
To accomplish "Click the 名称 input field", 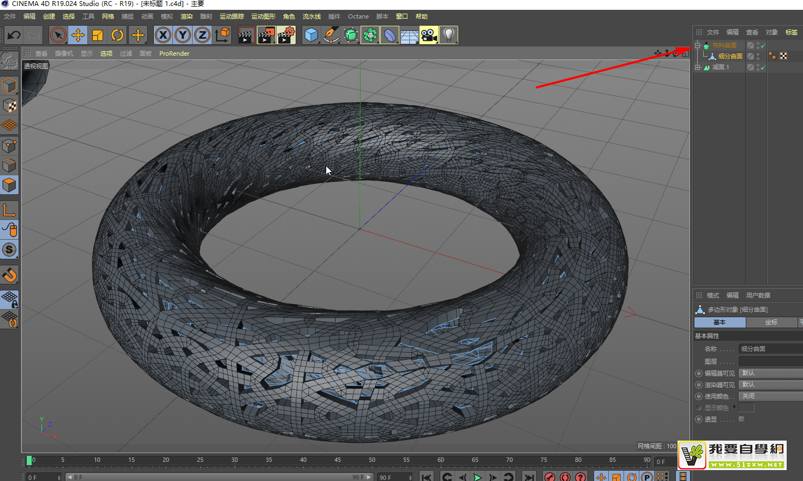I will coord(770,349).
